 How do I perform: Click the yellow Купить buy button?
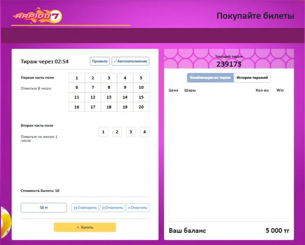click(85, 227)
